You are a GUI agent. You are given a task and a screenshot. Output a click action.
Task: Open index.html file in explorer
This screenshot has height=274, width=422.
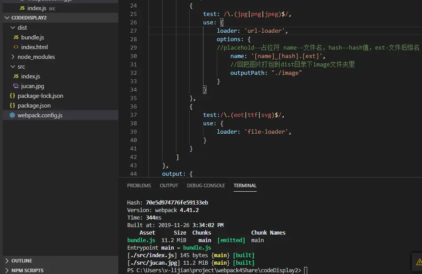pos(35,47)
